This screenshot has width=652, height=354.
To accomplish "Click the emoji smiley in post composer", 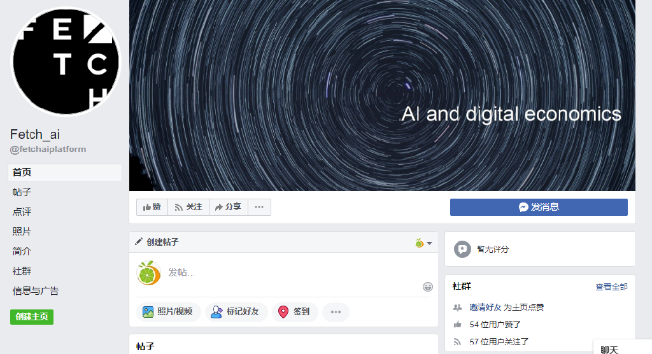I will tap(427, 287).
